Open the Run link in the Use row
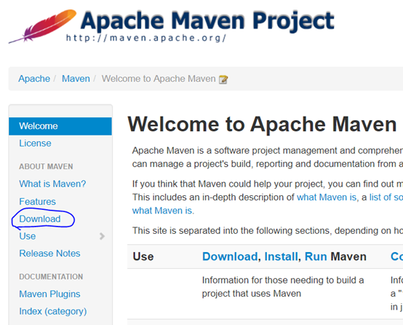Image resolution: width=403 pixels, height=325 pixels. 316,257
